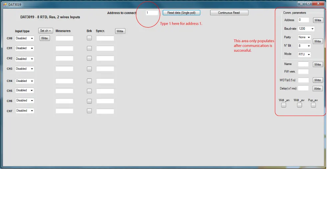Toggle the CH1 Brk checkbox
Image resolution: width=333 pixels, height=199 pixels.
click(89, 48)
